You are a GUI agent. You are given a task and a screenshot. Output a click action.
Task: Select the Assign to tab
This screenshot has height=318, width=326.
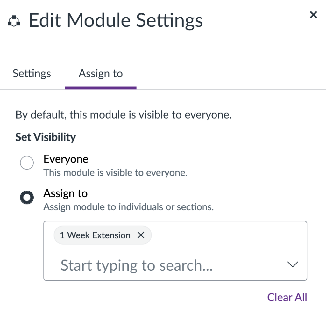(101, 74)
